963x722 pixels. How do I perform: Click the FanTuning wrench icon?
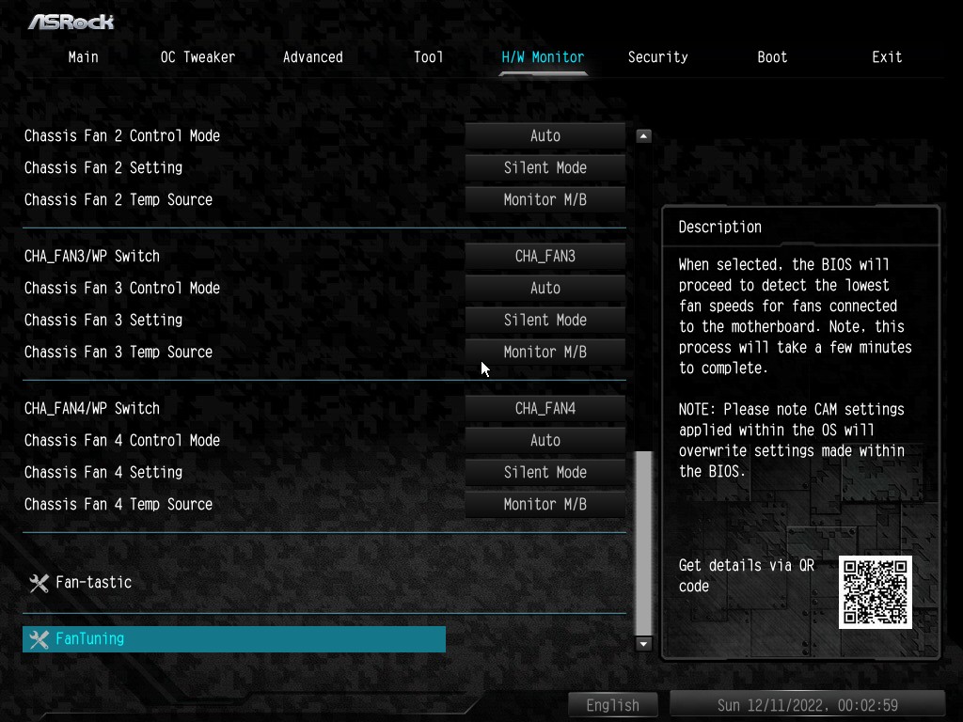[39, 640]
